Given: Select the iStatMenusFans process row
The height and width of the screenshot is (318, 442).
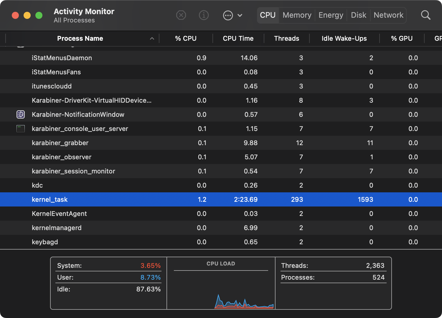Looking at the screenshot, I should click(221, 72).
